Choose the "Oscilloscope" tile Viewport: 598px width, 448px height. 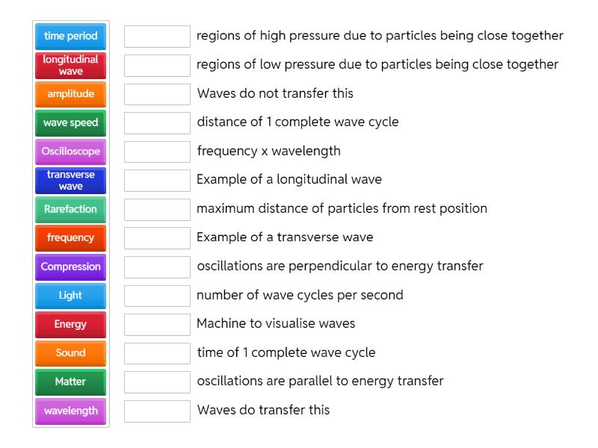pyautogui.click(x=70, y=152)
